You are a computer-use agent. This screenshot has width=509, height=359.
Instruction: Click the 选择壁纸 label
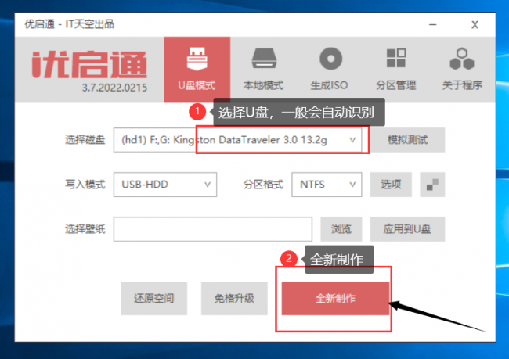[85, 229]
